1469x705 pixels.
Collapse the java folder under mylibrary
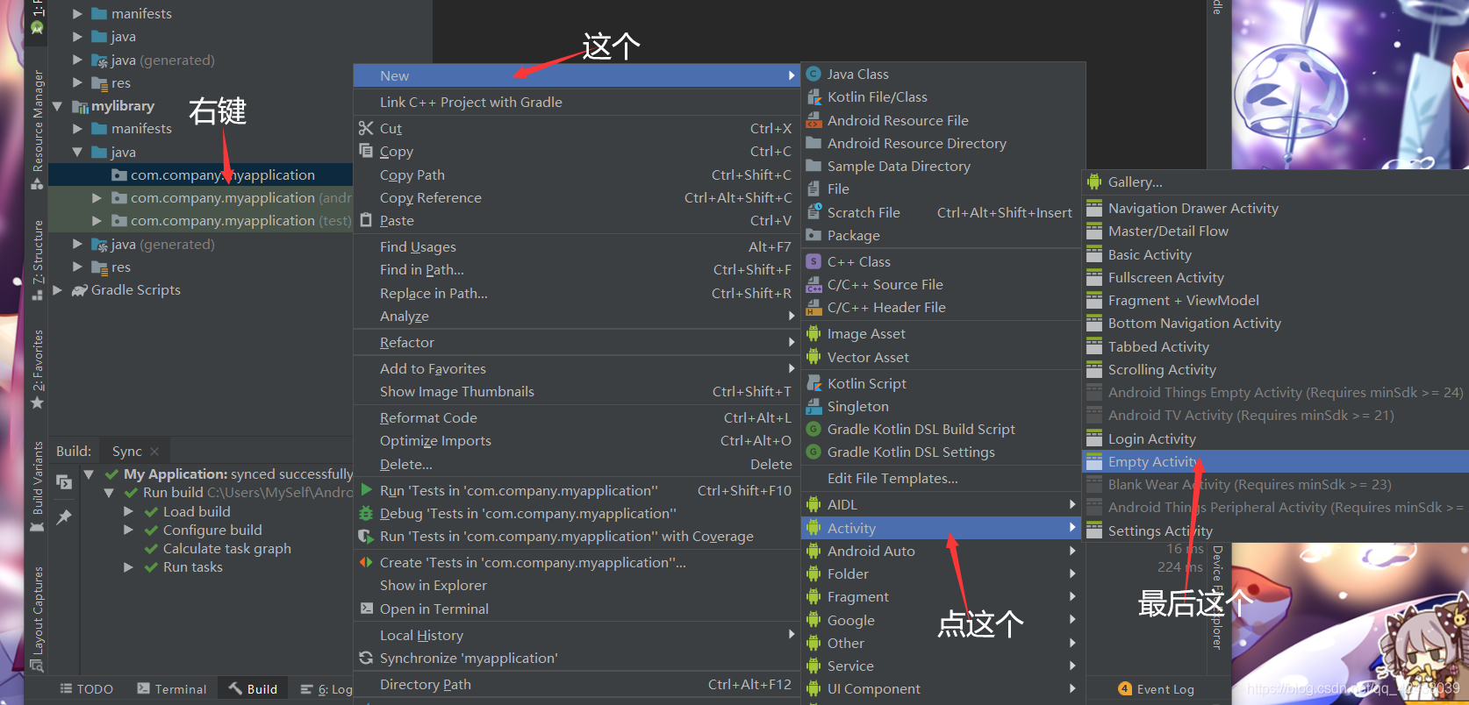(x=77, y=152)
